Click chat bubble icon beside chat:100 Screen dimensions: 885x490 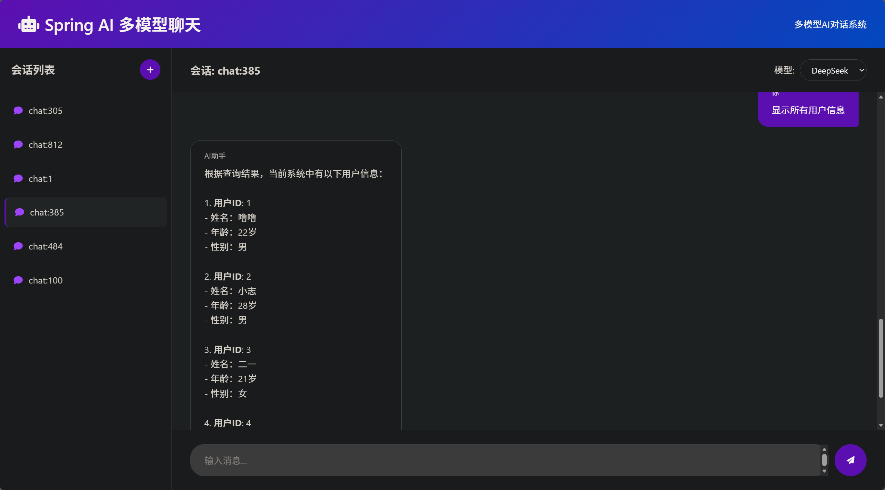pyautogui.click(x=18, y=280)
